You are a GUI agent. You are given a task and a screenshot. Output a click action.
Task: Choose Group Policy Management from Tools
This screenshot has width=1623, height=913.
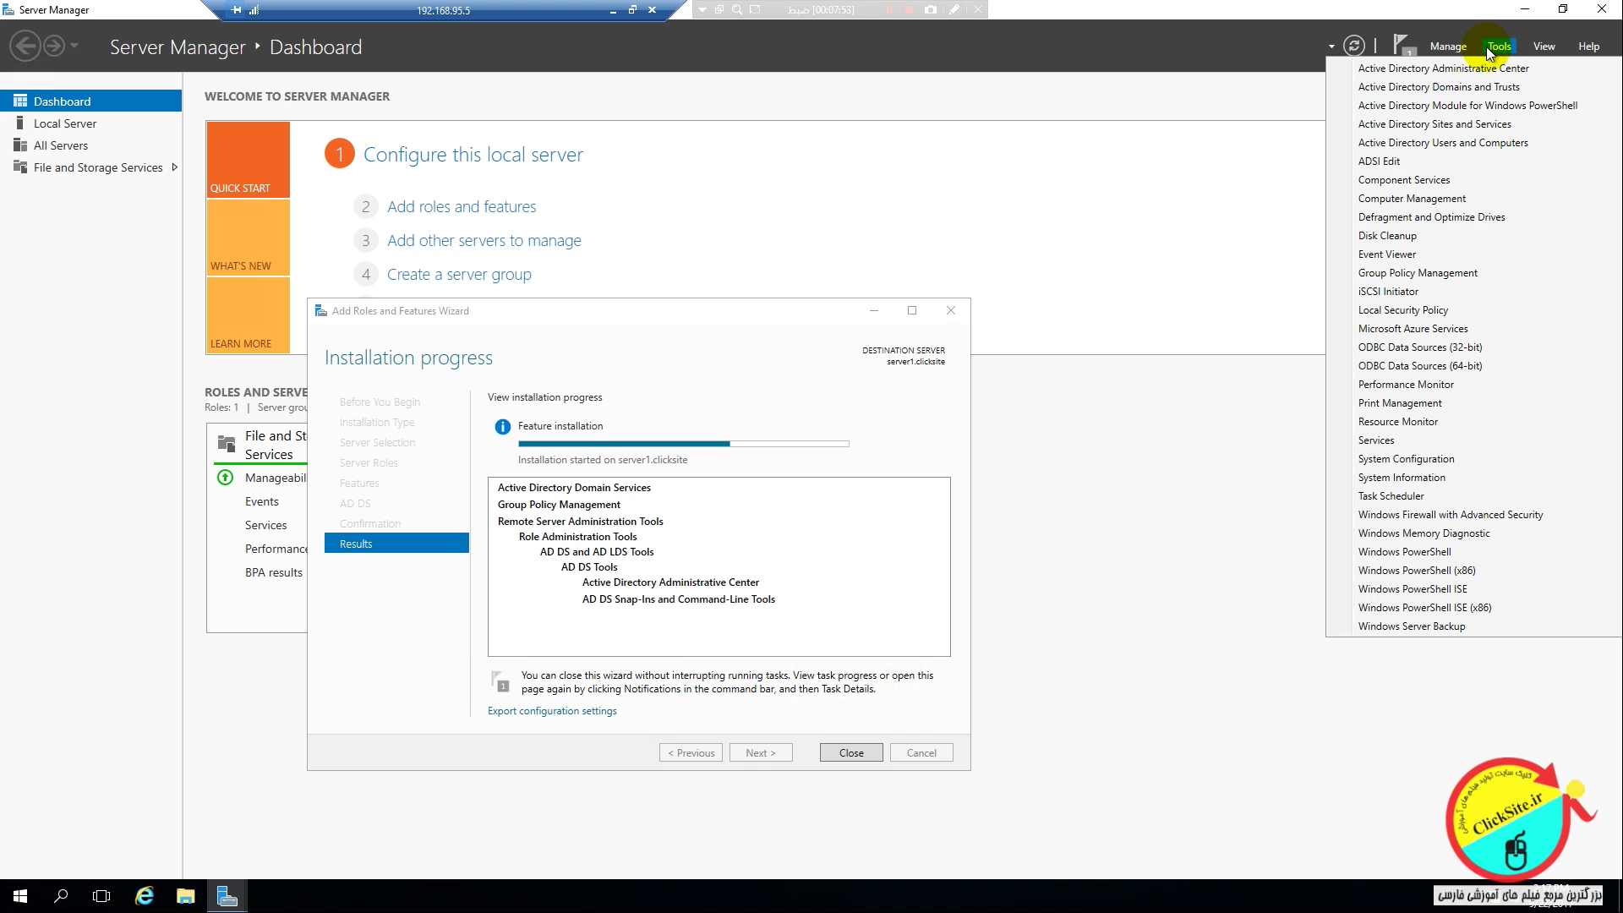tap(1417, 273)
